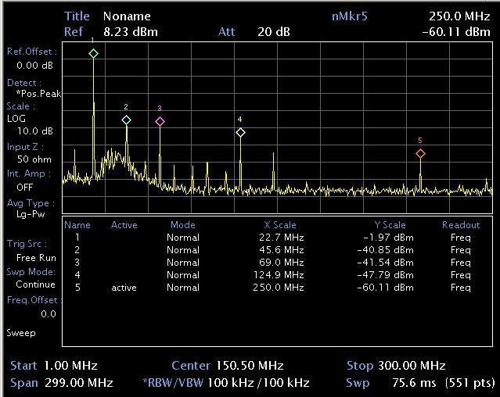Click the Stop frequency 300.00 MHz value
This screenshot has width=500, height=397.
(411, 366)
